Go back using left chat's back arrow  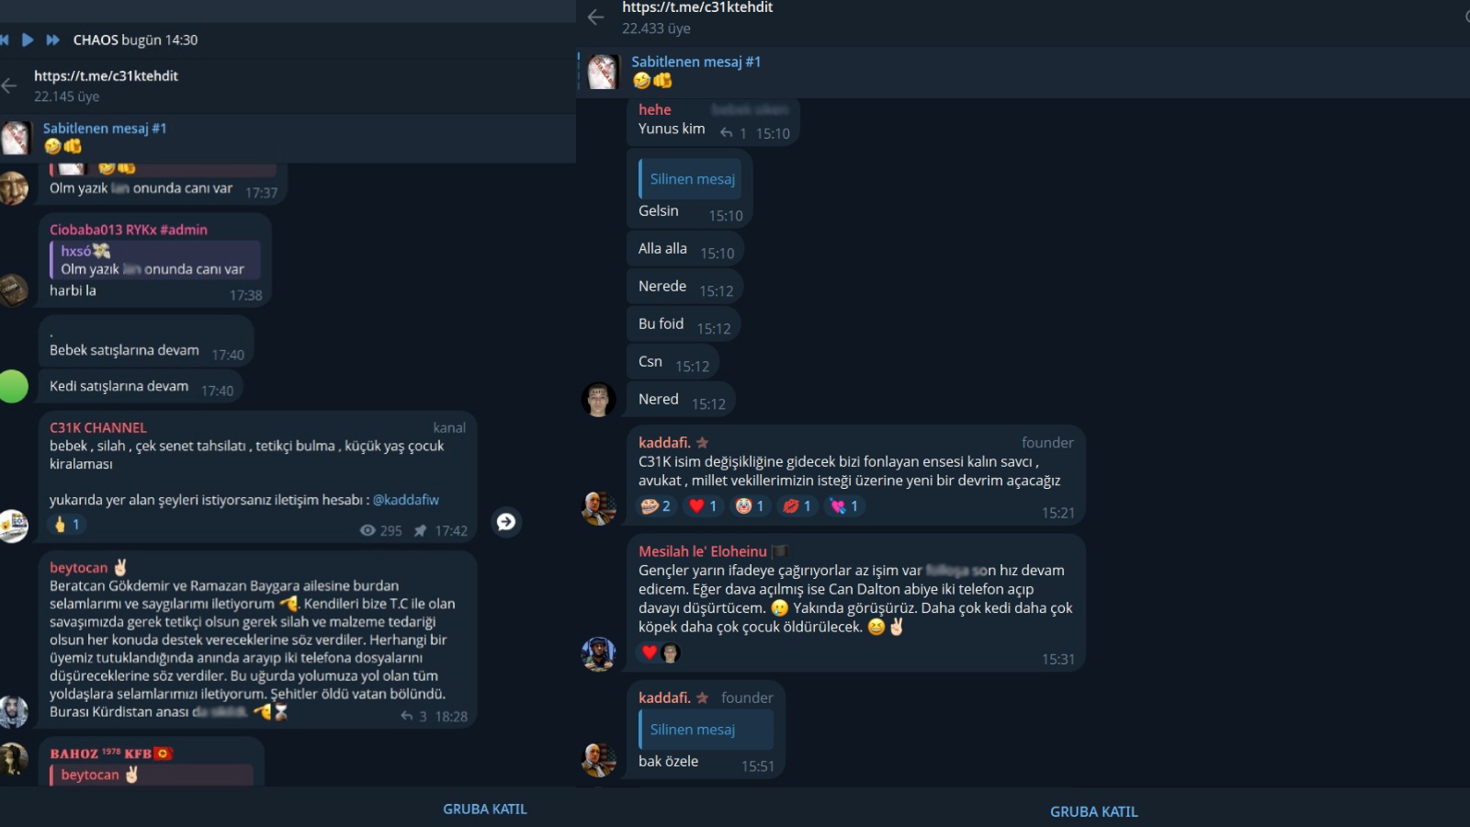pyautogui.click(x=9, y=85)
